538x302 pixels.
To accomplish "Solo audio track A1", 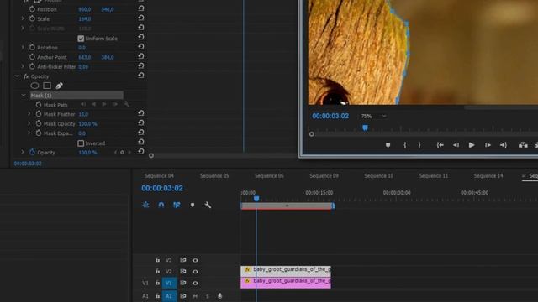I will pos(207,296).
